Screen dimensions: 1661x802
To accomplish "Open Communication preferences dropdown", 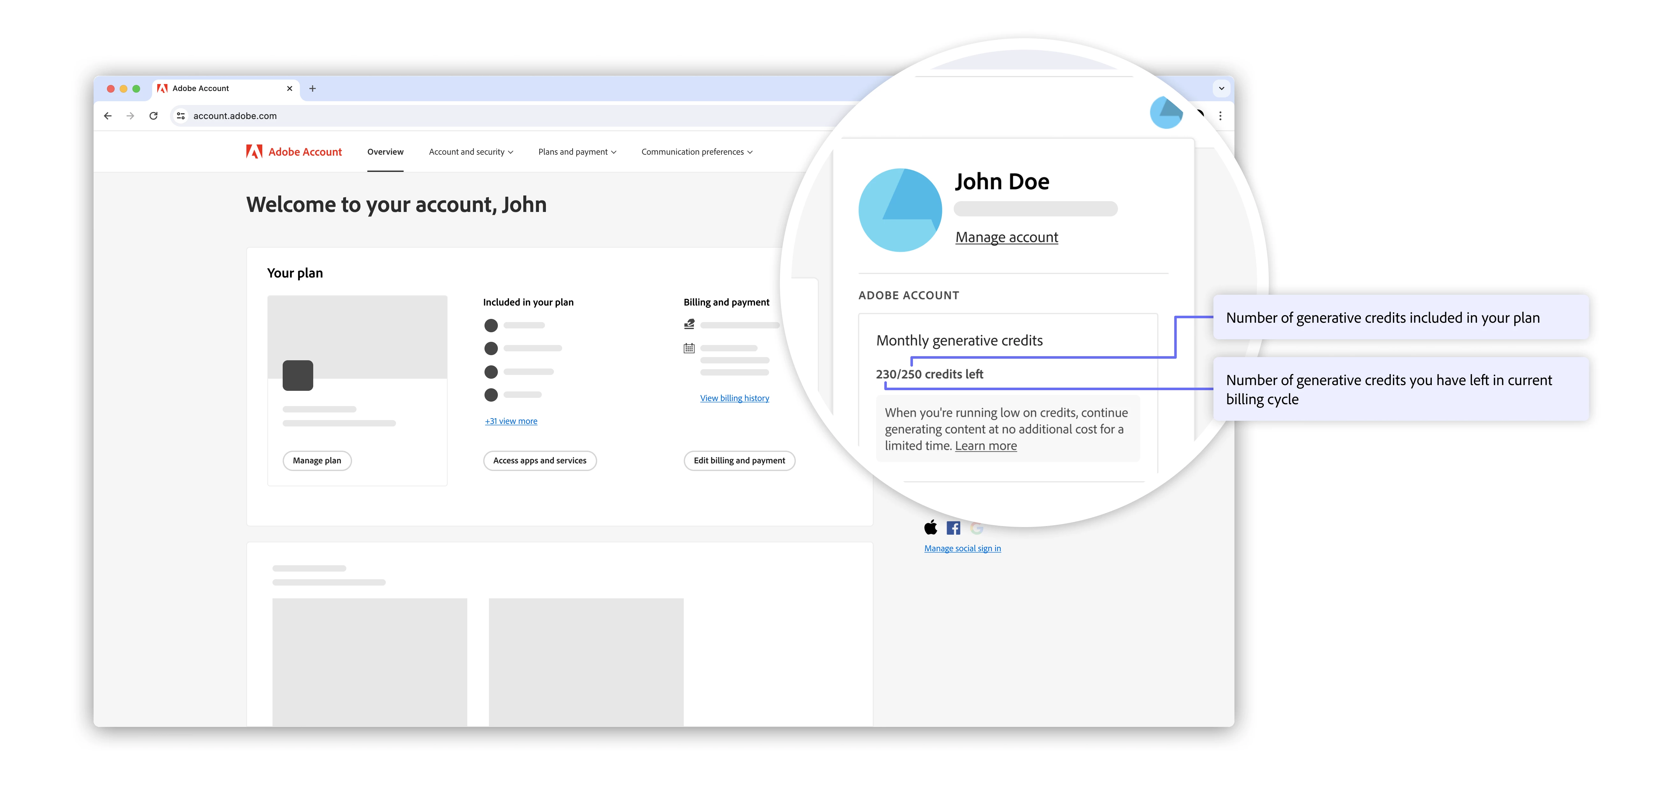I will (x=696, y=152).
